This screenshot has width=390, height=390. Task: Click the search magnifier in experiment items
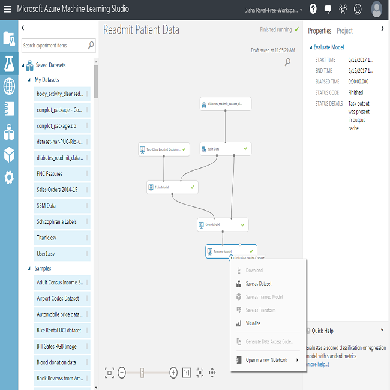pyautogui.click(x=91, y=45)
